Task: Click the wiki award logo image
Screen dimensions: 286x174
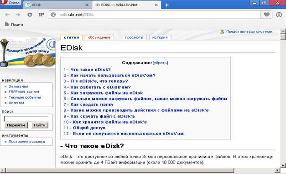Action: [x=28, y=53]
